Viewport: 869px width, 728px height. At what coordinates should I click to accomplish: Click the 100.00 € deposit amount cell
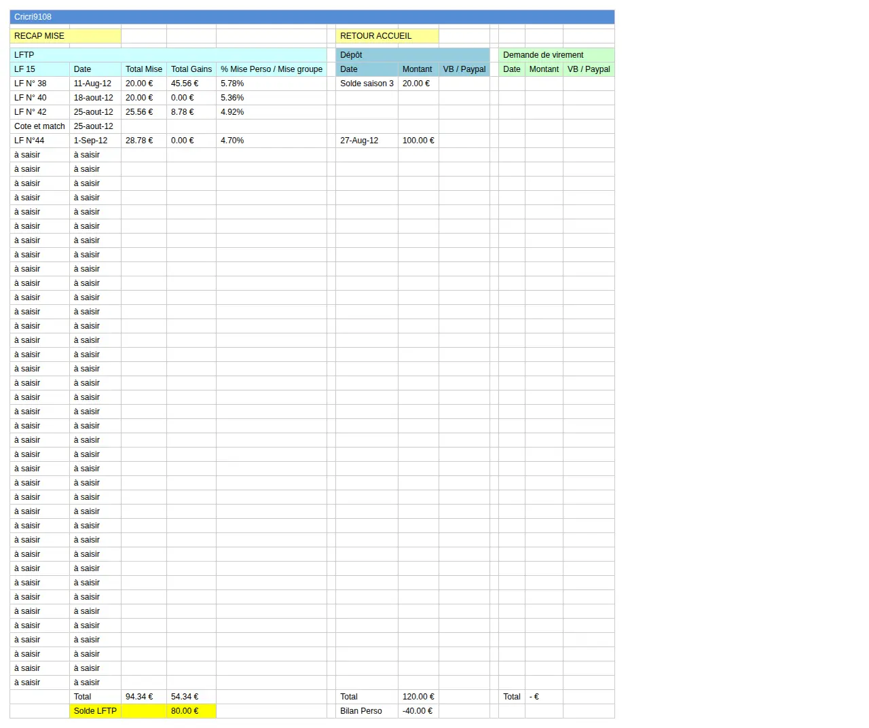(418, 141)
